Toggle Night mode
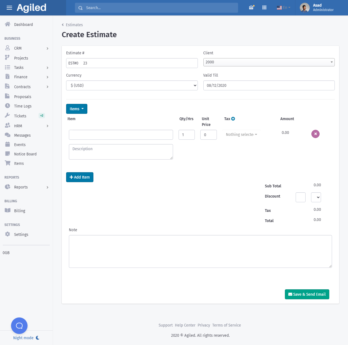Viewport: 348px width, 345px height. (x=26, y=338)
